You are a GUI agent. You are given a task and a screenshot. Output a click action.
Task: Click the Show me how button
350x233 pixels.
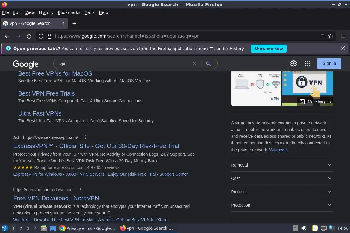click(268, 49)
